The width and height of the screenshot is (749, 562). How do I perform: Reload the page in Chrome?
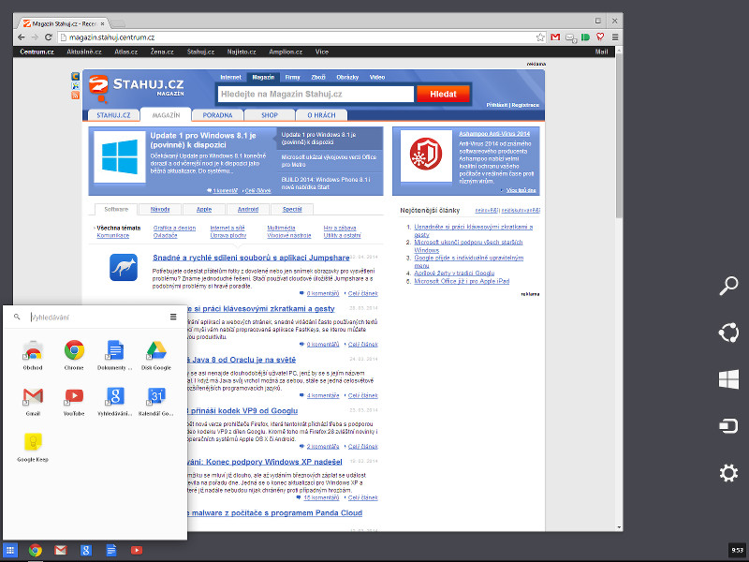pos(49,37)
